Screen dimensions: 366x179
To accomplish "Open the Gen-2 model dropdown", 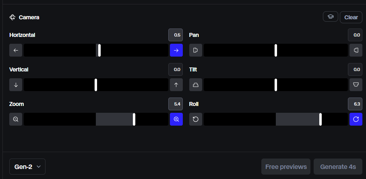I will pos(27,167).
